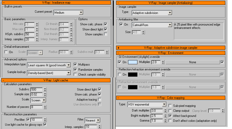Click GI Environment Multiplier spinner arrows
Viewport: 232px width, 129px height.
[x=163, y=62]
